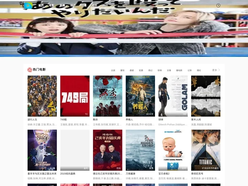Click the red search magnifier icon
The image size is (248, 186).
click(x=152, y=6)
